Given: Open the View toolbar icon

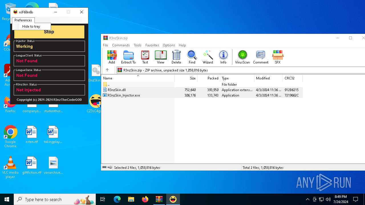Looking at the screenshot, I should point(161,57).
